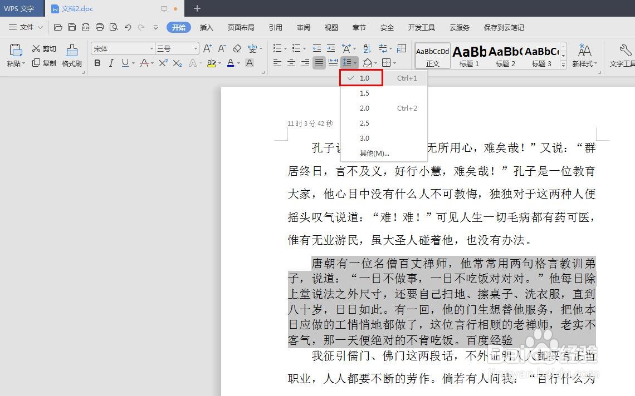Click the decrease indent icon
This screenshot has height=396, width=635.
(x=316, y=48)
